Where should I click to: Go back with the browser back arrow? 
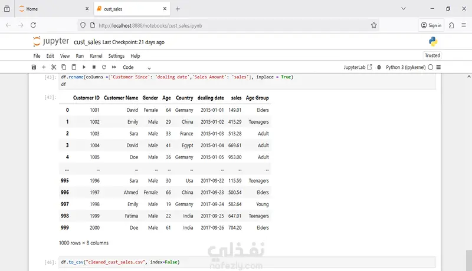(8, 25)
